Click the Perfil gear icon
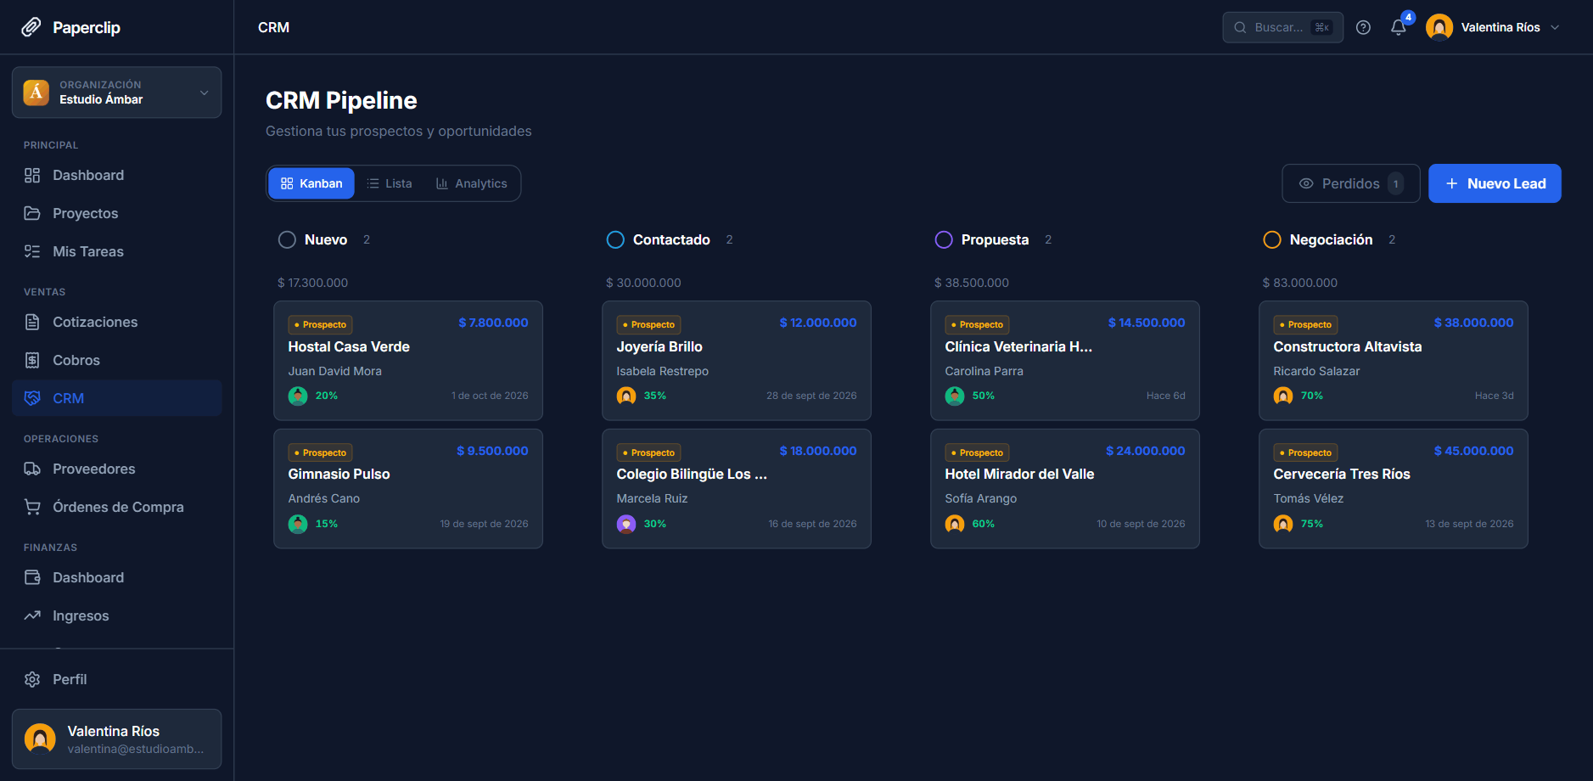 pyautogui.click(x=32, y=679)
